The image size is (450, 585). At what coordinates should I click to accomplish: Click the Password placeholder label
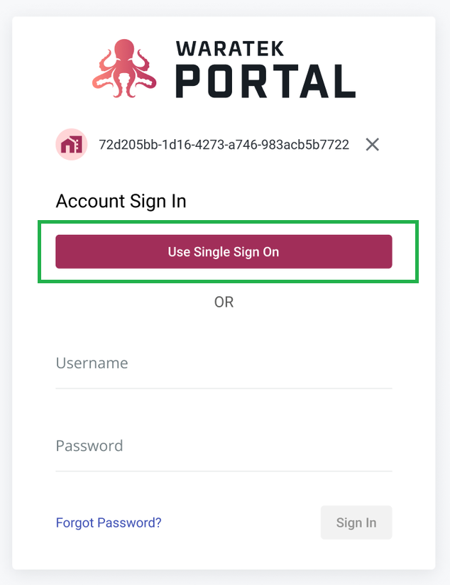(89, 446)
